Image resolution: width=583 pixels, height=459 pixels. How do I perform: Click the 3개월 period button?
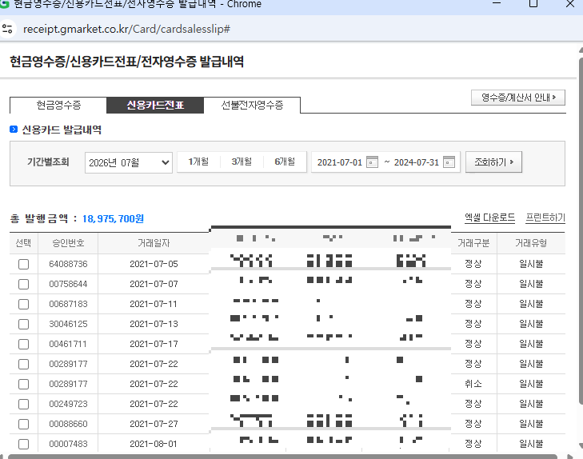pyautogui.click(x=242, y=162)
